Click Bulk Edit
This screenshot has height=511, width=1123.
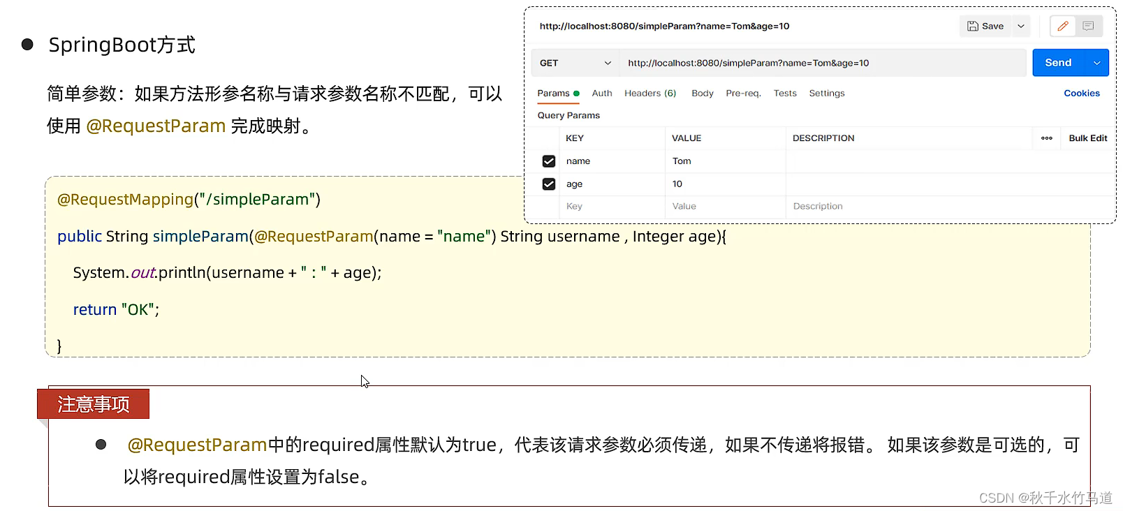(1088, 138)
